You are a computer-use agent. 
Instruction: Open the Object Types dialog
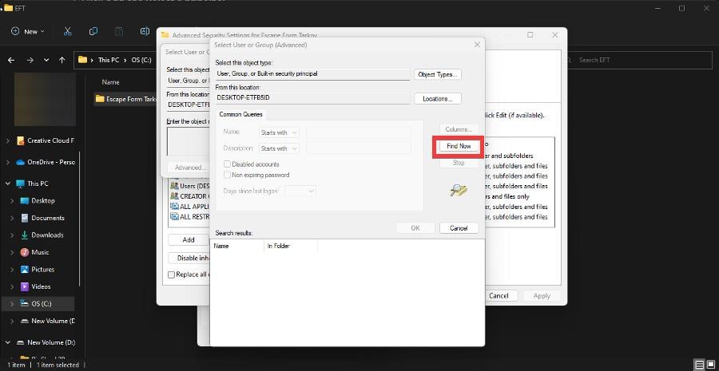coord(438,74)
